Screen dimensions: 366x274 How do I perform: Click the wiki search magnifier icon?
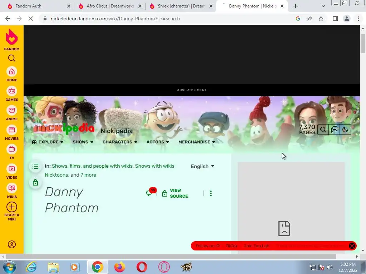pos(323,130)
